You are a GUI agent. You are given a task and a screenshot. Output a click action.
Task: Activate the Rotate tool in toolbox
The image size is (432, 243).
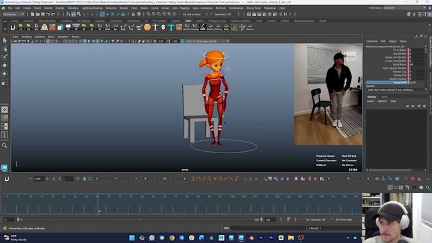click(x=5, y=74)
